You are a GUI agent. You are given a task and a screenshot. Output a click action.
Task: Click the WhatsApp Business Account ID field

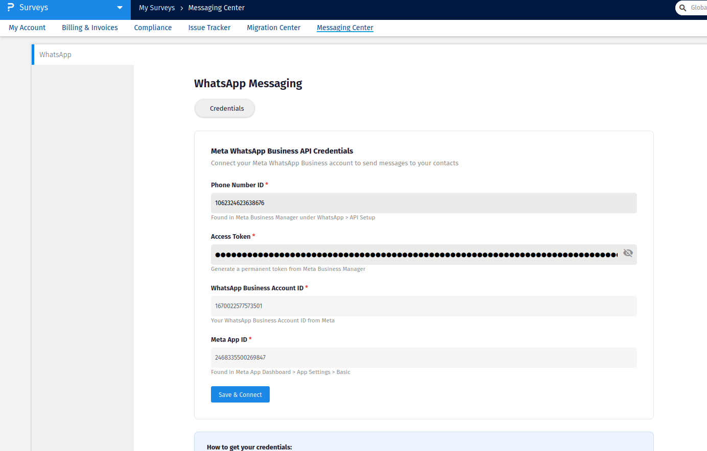click(x=423, y=306)
